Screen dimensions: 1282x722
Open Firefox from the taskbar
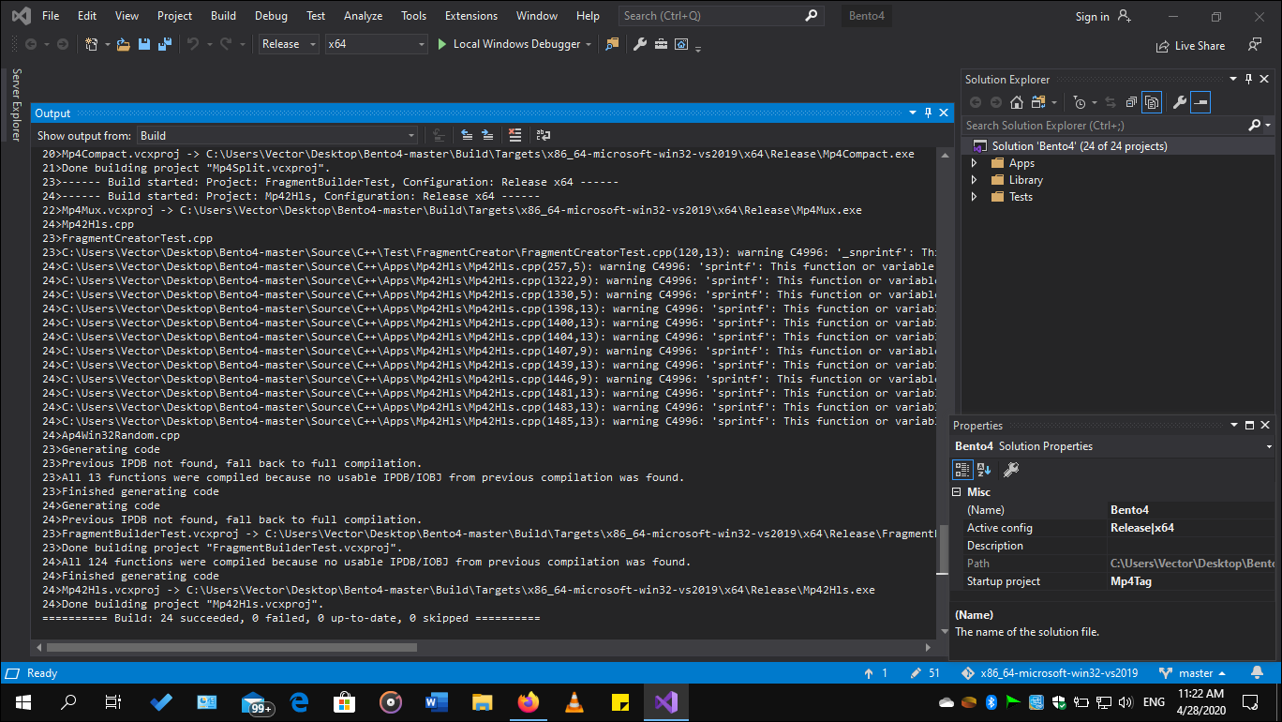(529, 701)
